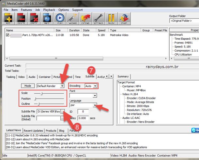
Task: Click the MediaCoder title bar app icon
Action: coord(4,4)
